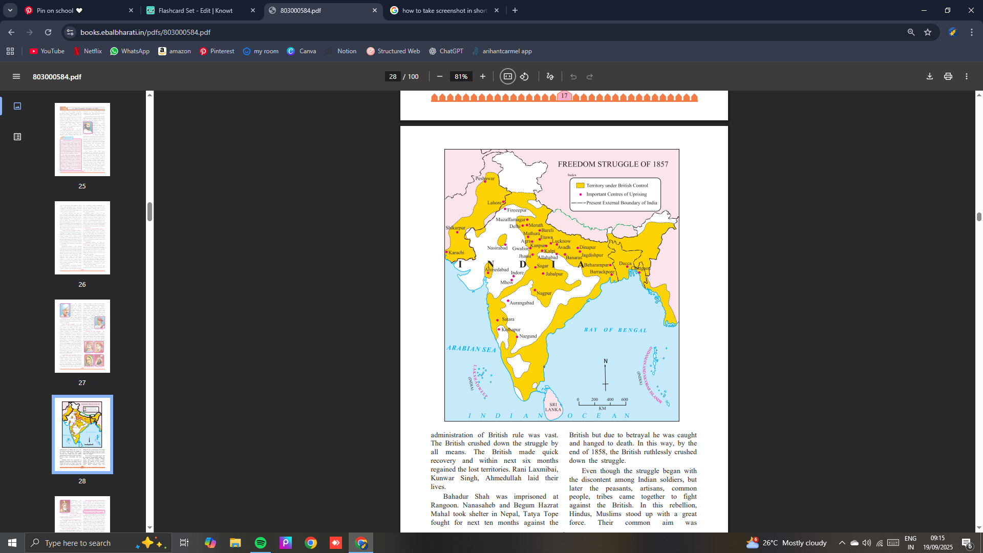The image size is (983, 553).
Task: Open page 26 thumbnail
Action: click(x=82, y=238)
